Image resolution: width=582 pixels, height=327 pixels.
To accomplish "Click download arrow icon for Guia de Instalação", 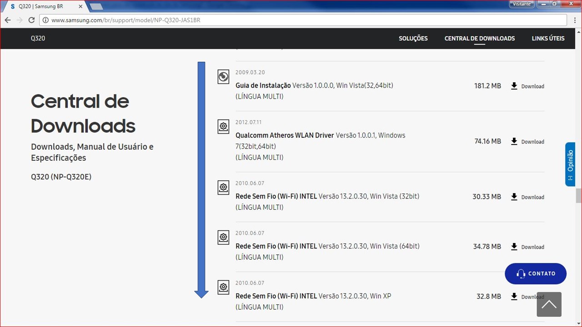I will pos(514,86).
